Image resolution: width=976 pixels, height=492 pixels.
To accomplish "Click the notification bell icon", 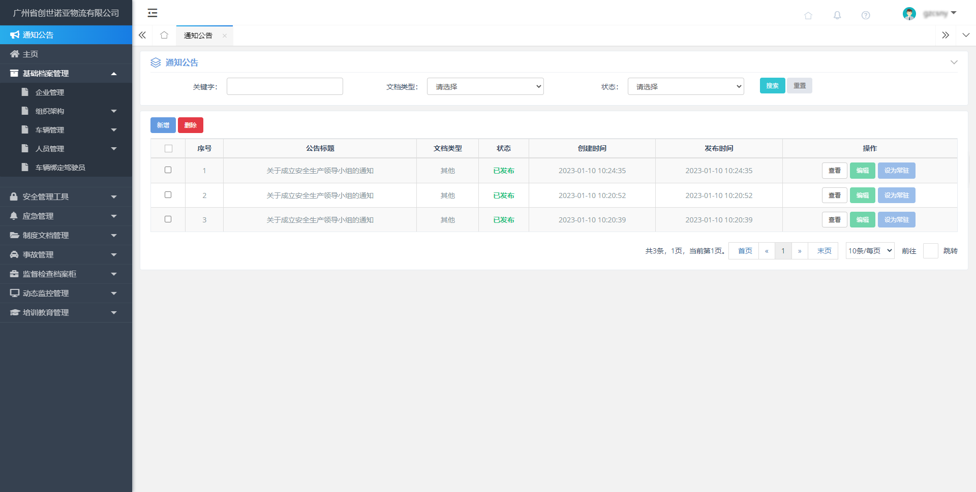I will [837, 15].
